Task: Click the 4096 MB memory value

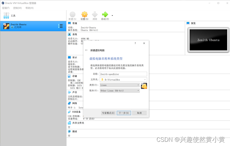Action: 85,39
